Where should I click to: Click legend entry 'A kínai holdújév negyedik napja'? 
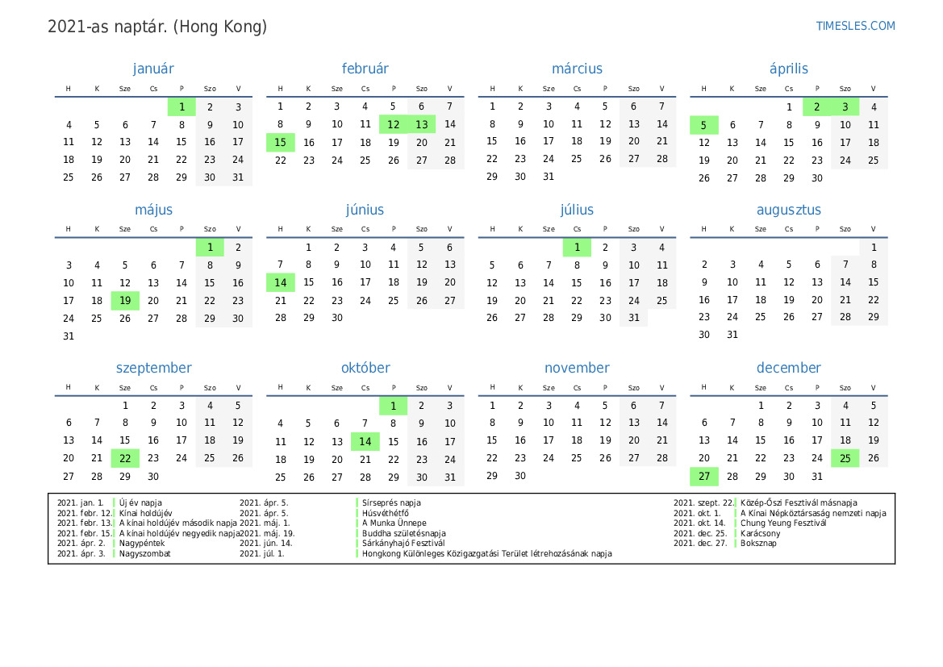coord(179,533)
